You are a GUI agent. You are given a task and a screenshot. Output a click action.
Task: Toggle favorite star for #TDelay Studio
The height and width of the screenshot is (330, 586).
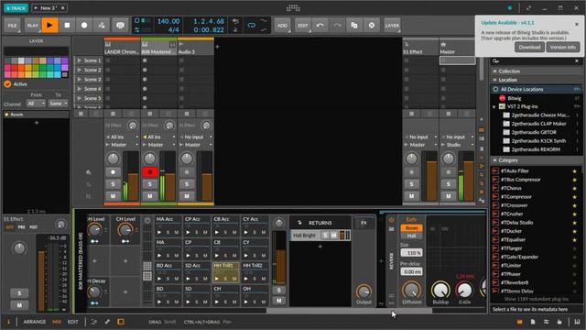point(574,223)
